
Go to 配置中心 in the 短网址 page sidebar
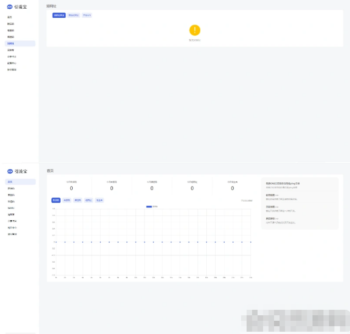tap(12, 63)
